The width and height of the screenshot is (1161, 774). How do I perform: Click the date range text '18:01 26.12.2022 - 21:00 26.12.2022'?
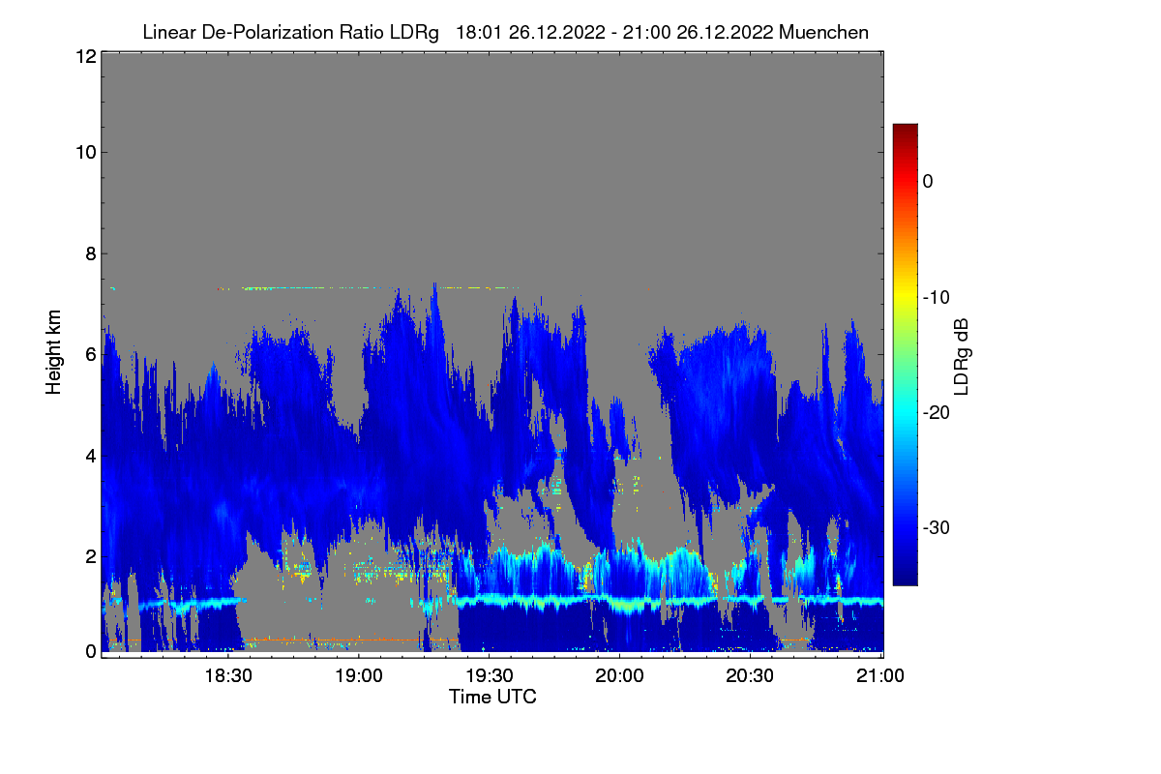613,32
